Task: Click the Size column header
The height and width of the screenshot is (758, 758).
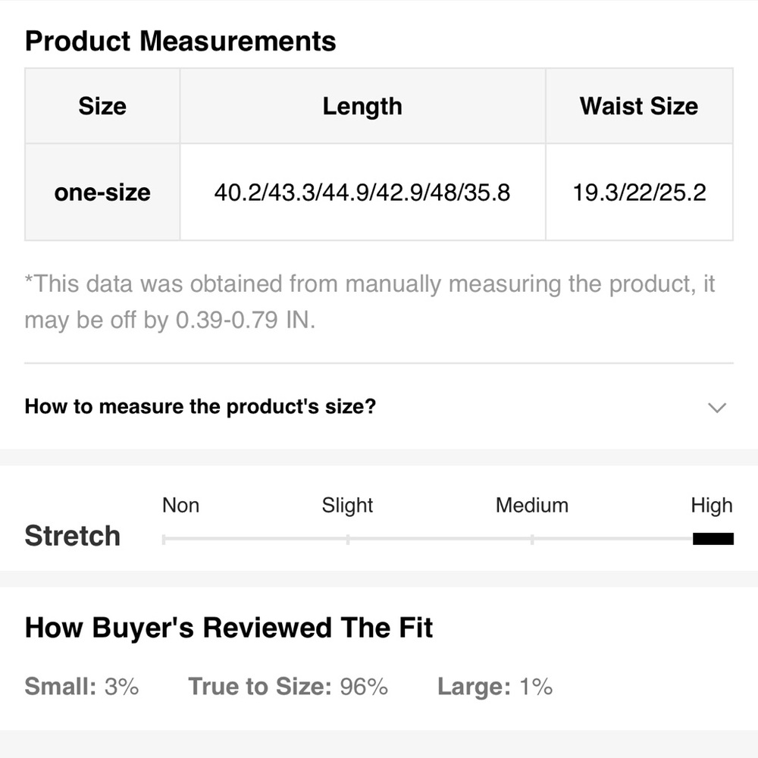Action: pos(102,106)
